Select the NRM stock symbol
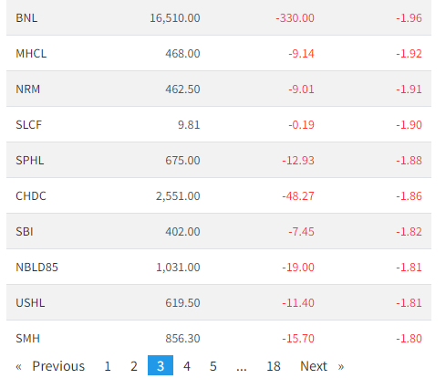Screen dimensions: 446x389 pyautogui.click(x=28, y=89)
